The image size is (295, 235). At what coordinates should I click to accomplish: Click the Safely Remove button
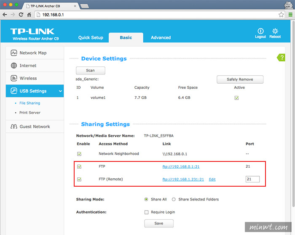240,79
